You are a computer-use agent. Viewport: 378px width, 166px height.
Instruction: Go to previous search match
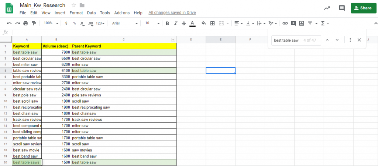(x=327, y=40)
